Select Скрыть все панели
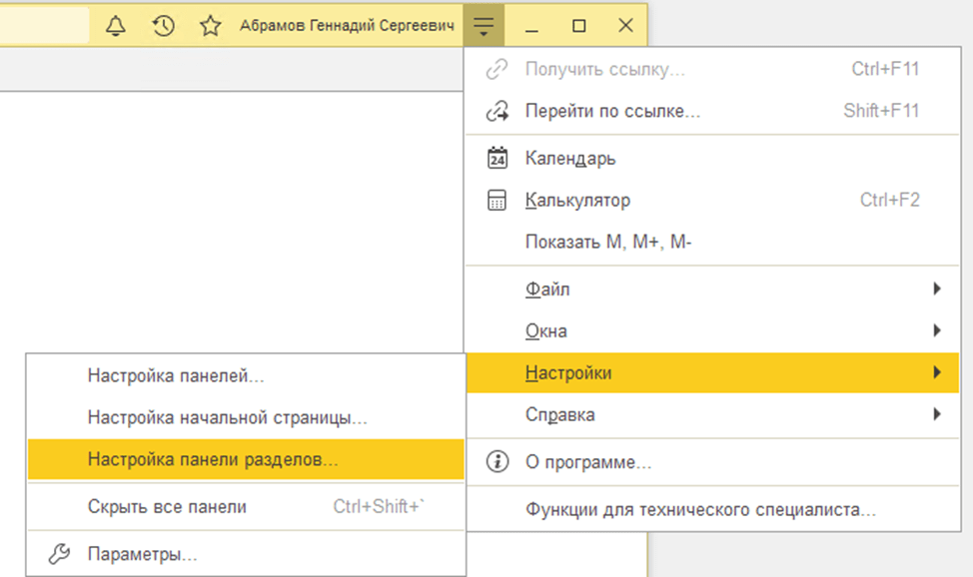Viewport: 973px width, 577px height. pyautogui.click(x=167, y=507)
